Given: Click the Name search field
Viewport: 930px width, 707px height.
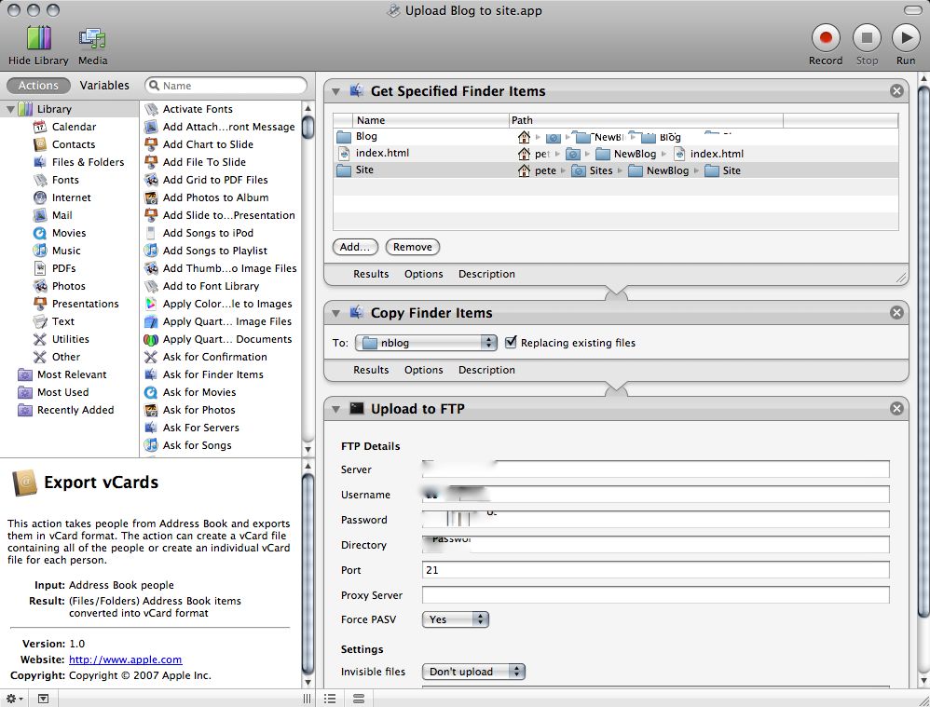Looking at the screenshot, I should (226, 86).
